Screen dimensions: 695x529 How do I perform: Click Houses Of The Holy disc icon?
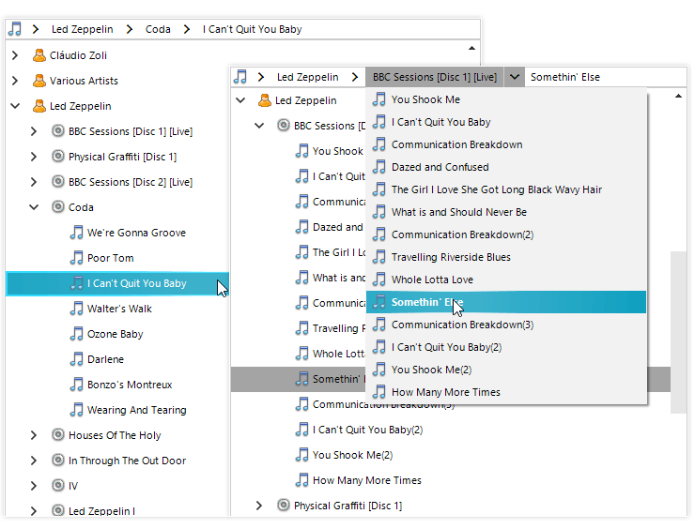click(58, 434)
